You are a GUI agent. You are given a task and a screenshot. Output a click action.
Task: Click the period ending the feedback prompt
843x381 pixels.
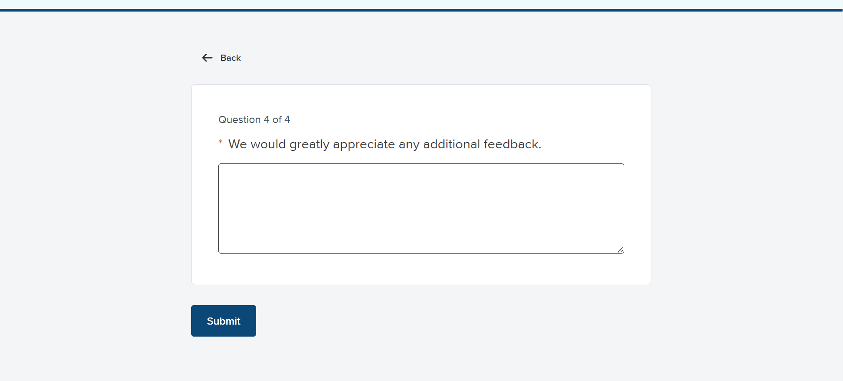tap(540, 147)
